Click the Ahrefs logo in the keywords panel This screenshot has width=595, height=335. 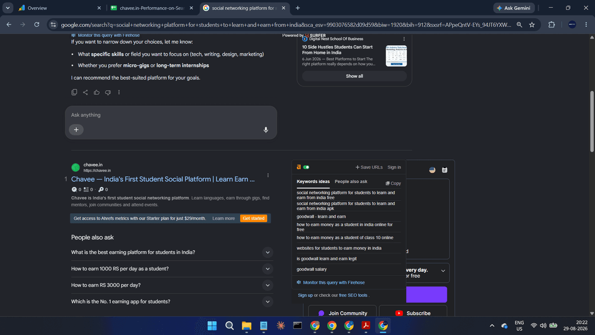(x=299, y=167)
